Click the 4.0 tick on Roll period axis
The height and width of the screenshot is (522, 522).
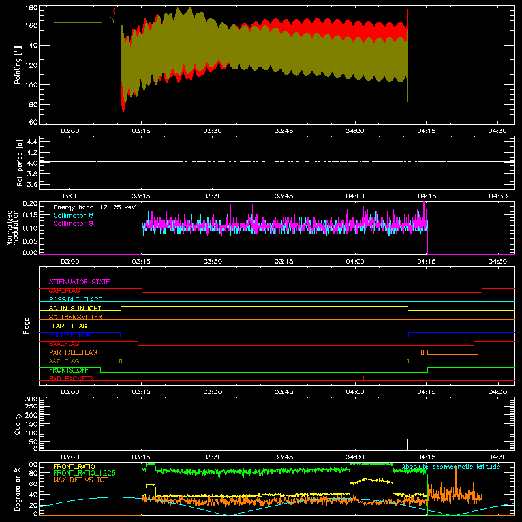tap(32, 163)
